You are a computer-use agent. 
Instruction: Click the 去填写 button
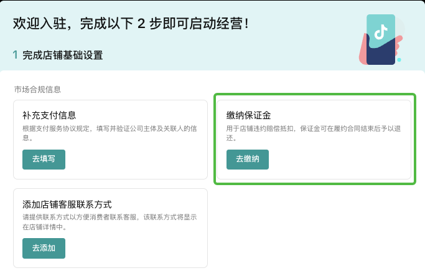tap(44, 160)
